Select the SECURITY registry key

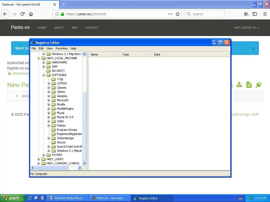click(x=58, y=71)
